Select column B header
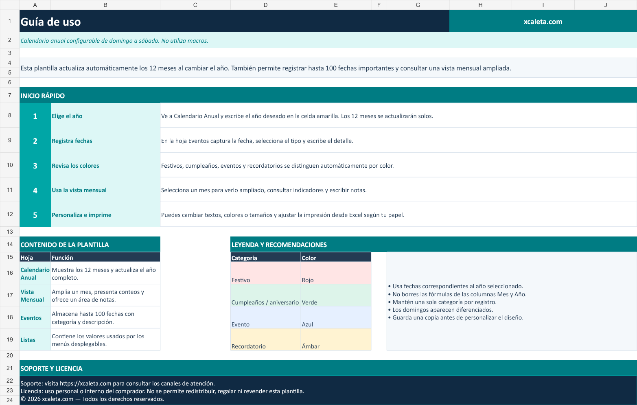The width and height of the screenshot is (637, 405). pyautogui.click(x=105, y=5)
